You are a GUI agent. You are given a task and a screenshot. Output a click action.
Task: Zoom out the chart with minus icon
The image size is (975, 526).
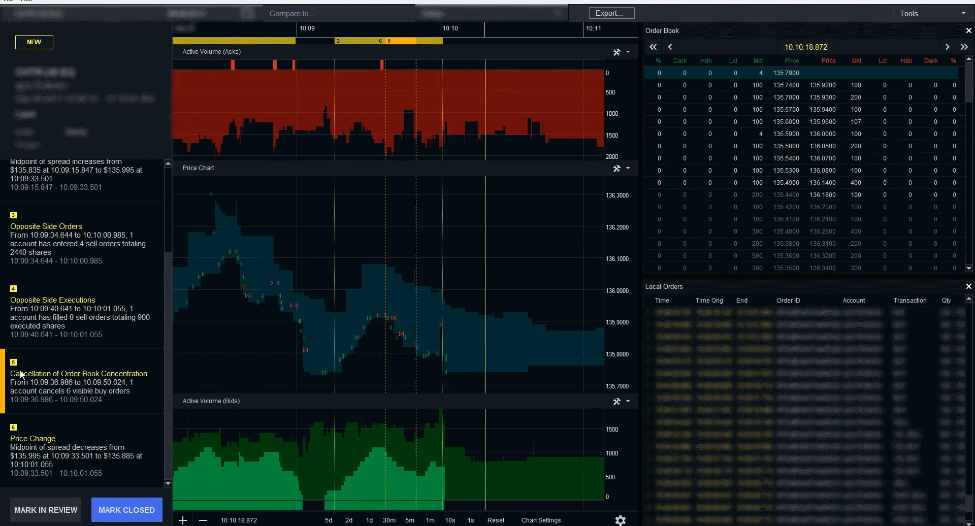[203, 520]
